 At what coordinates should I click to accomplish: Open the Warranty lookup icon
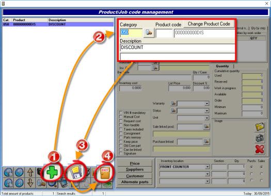(173, 103)
